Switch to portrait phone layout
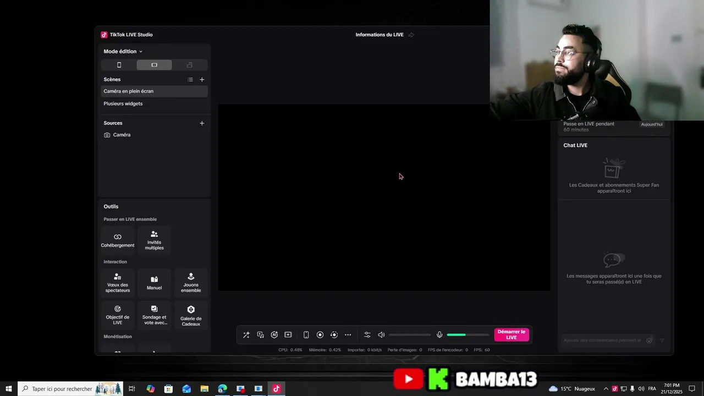Viewport: 704px width, 396px height. tap(119, 65)
